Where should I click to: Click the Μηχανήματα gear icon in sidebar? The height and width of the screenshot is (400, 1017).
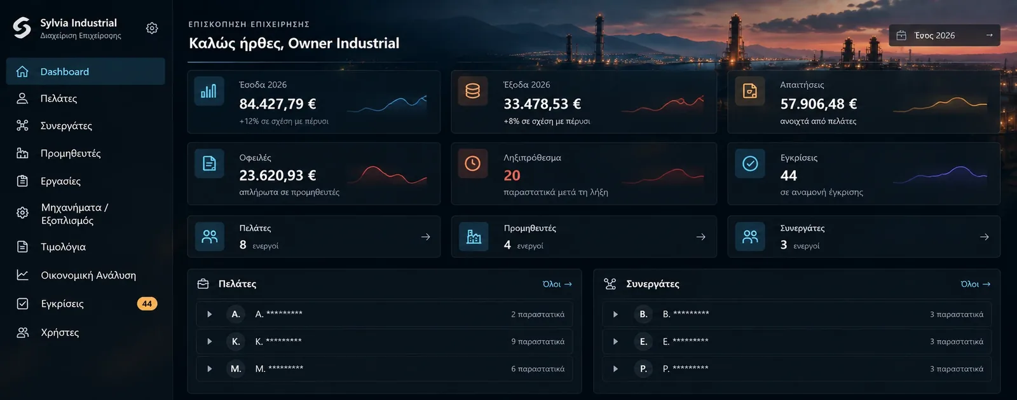point(22,213)
